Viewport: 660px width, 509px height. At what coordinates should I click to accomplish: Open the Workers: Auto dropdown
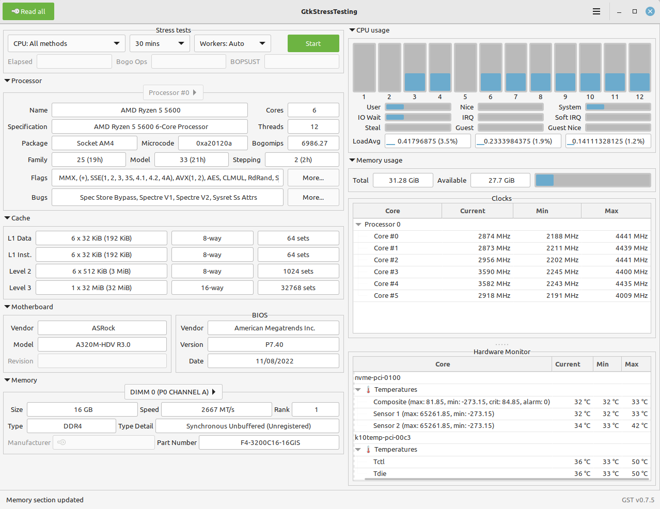pyautogui.click(x=232, y=43)
